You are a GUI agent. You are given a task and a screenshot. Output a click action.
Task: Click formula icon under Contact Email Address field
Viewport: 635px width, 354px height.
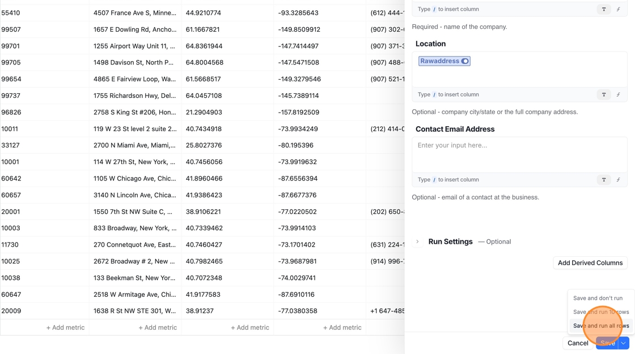619,180
